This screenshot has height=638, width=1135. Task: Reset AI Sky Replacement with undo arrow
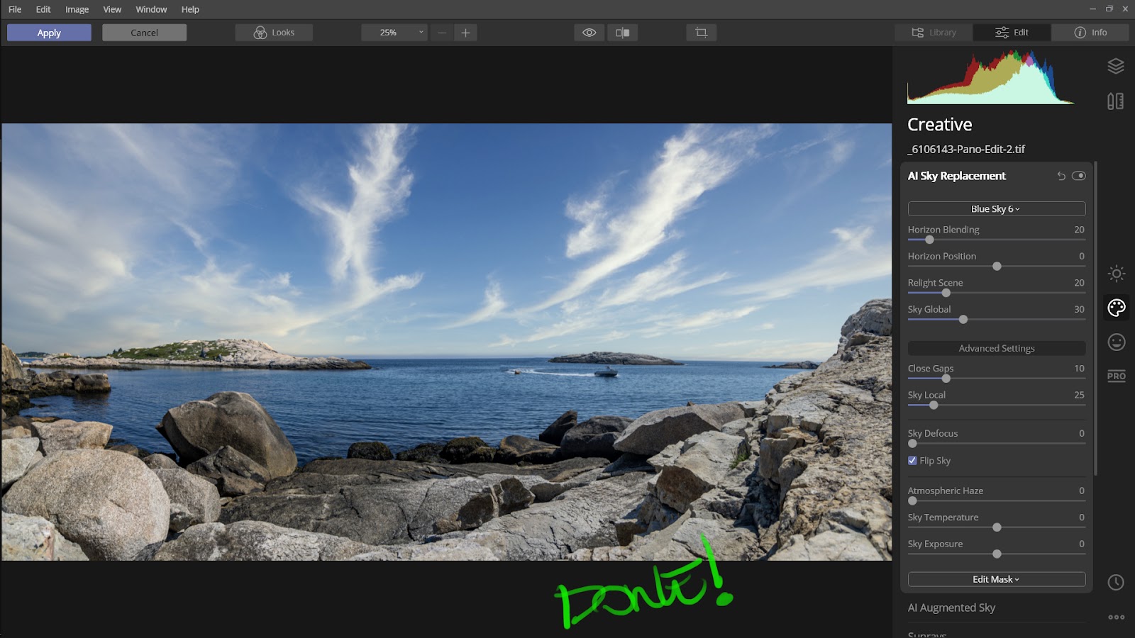1061,176
